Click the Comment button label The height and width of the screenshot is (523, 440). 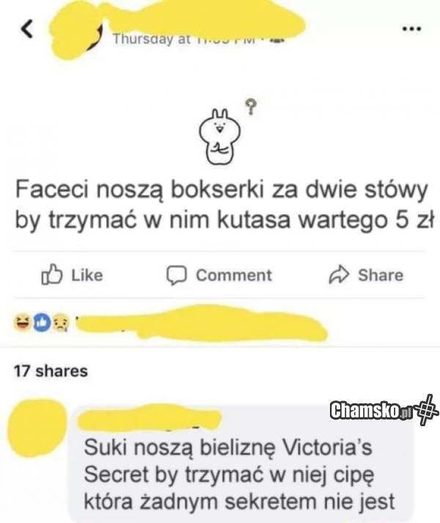tap(234, 276)
